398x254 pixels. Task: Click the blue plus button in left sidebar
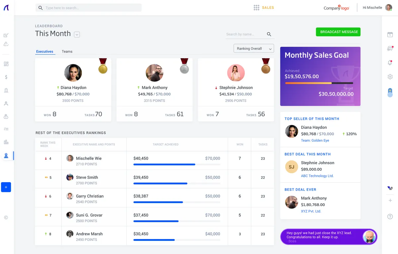[6, 187]
